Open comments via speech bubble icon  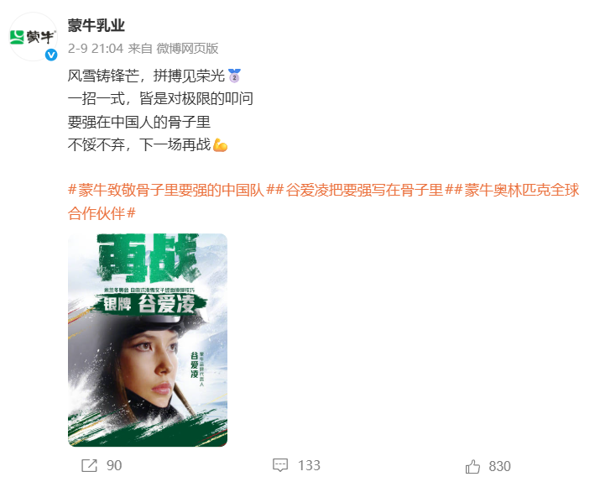pos(280,465)
